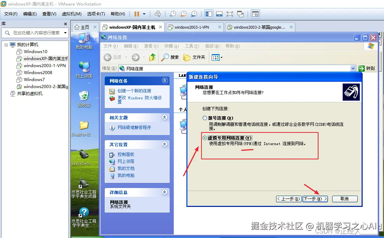Enter full screen mode icon
This screenshot has height=238, width=384.
pos(230,14)
